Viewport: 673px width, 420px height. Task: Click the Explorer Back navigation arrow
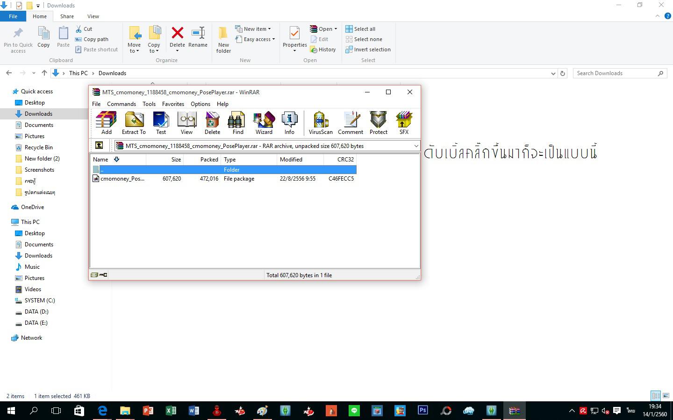[9, 73]
